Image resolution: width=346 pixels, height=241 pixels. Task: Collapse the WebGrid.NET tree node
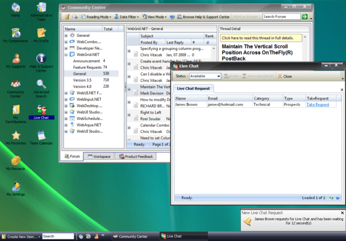(66, 55)
